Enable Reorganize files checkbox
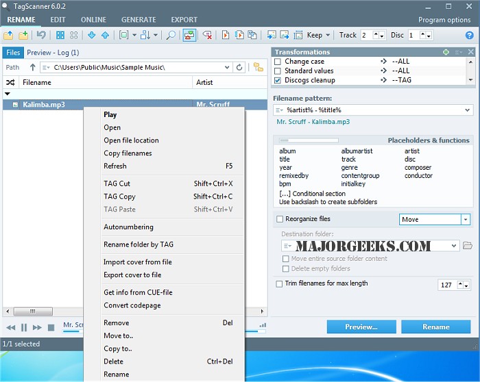The height and width of the screenshot is (382, 480). point(279,219)
